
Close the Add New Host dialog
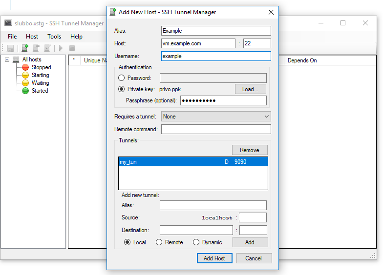(271, 12)
